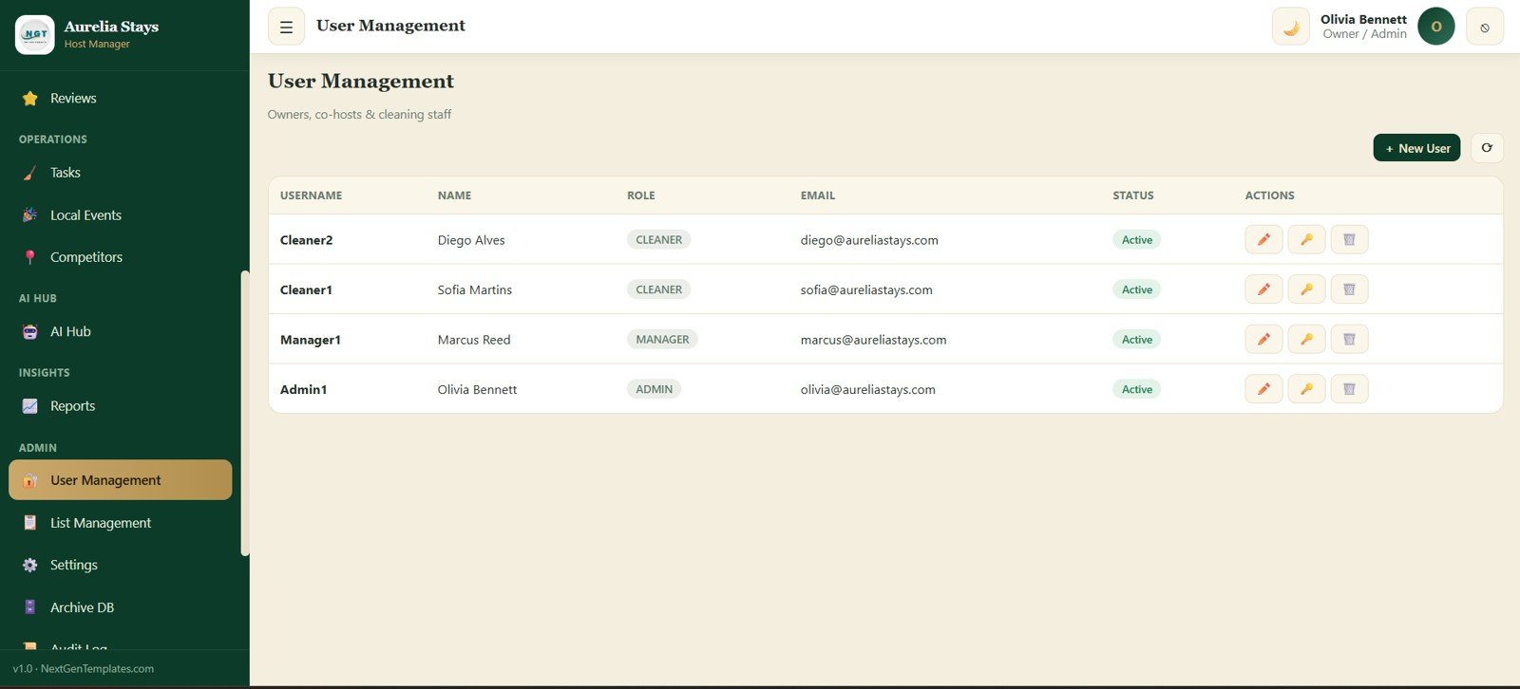Click key icon in Cleaner1 row

[x=1306, y=289]
